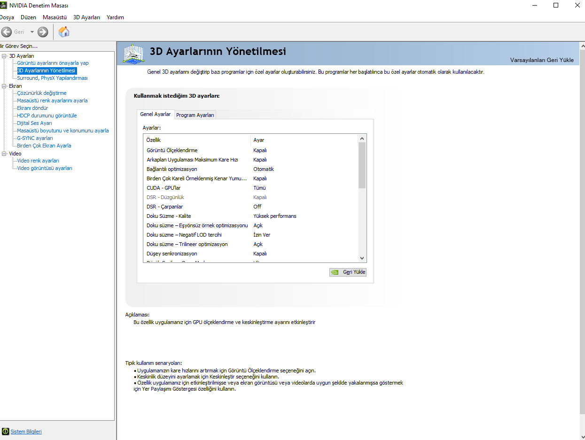Click the Forward arrow icon
Viewport: 585px width, 440px height.
[43, 32]
